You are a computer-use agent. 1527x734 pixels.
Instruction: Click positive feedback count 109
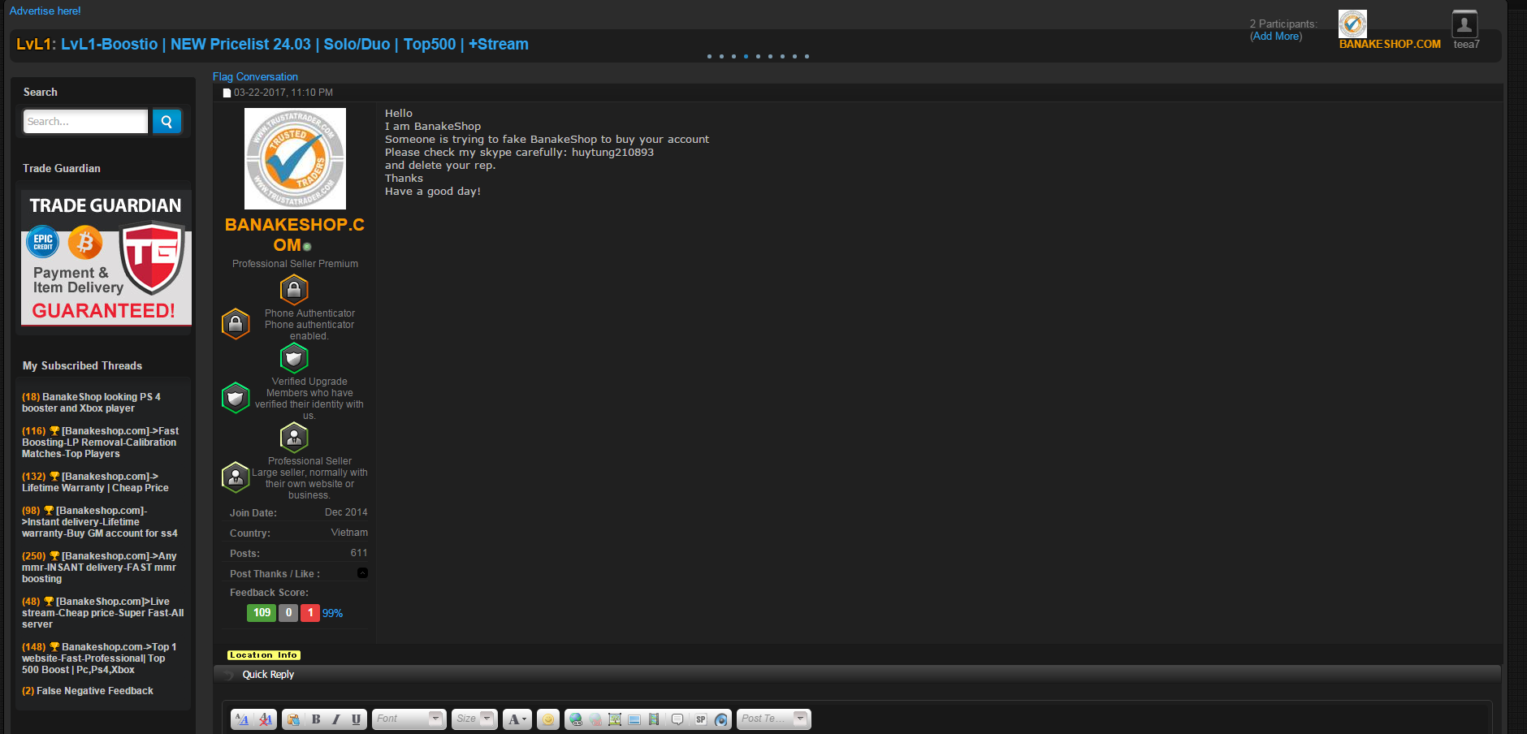[262, 613]
